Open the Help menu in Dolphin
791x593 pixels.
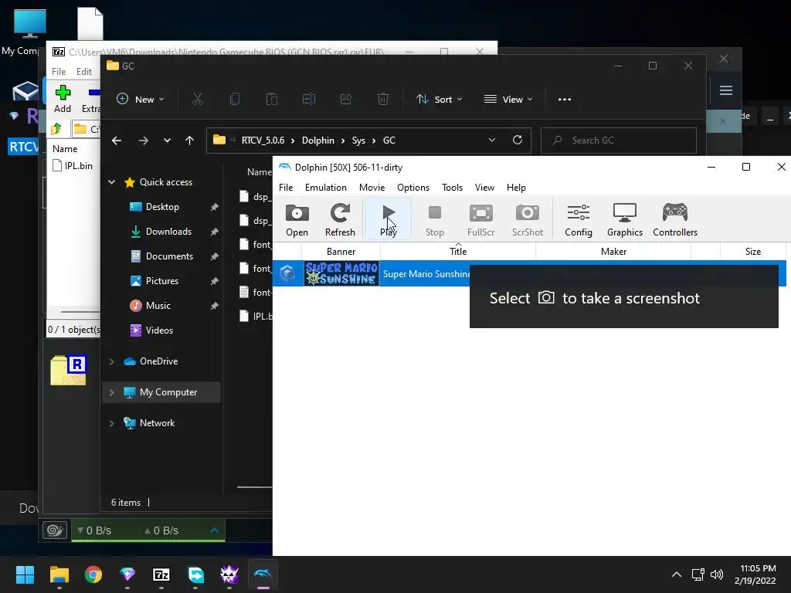click(516, 188)
